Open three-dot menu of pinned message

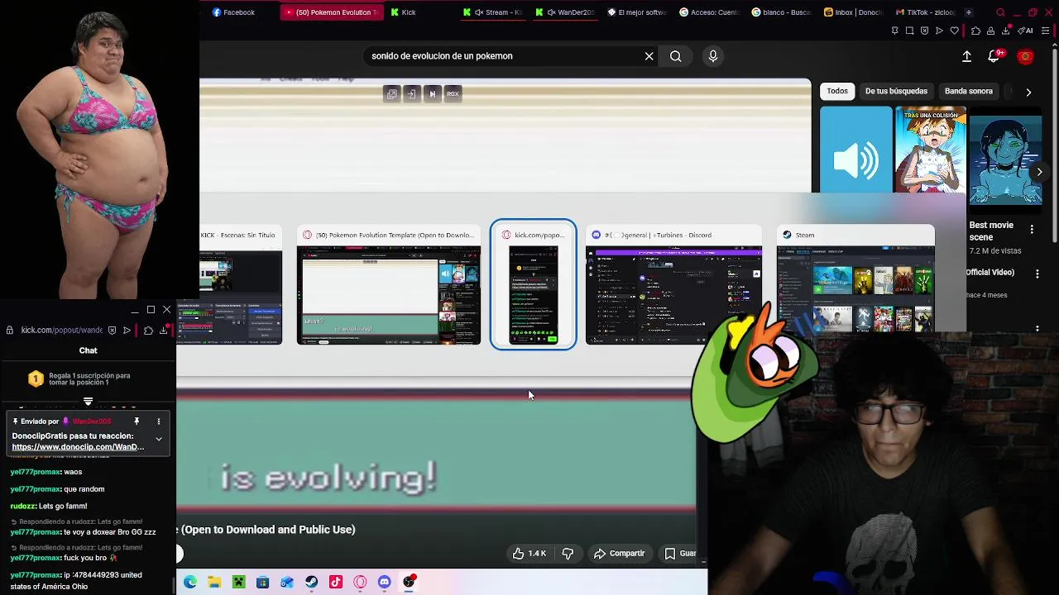pyautogui.click(x=159, y=421)
